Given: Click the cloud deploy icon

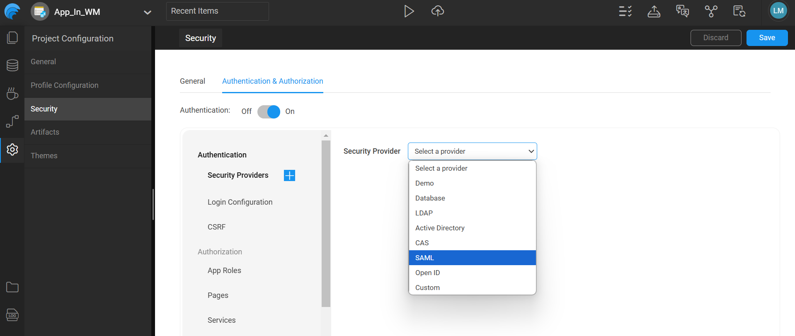Looking at the screenshot, I should click(x=437, y=11).
